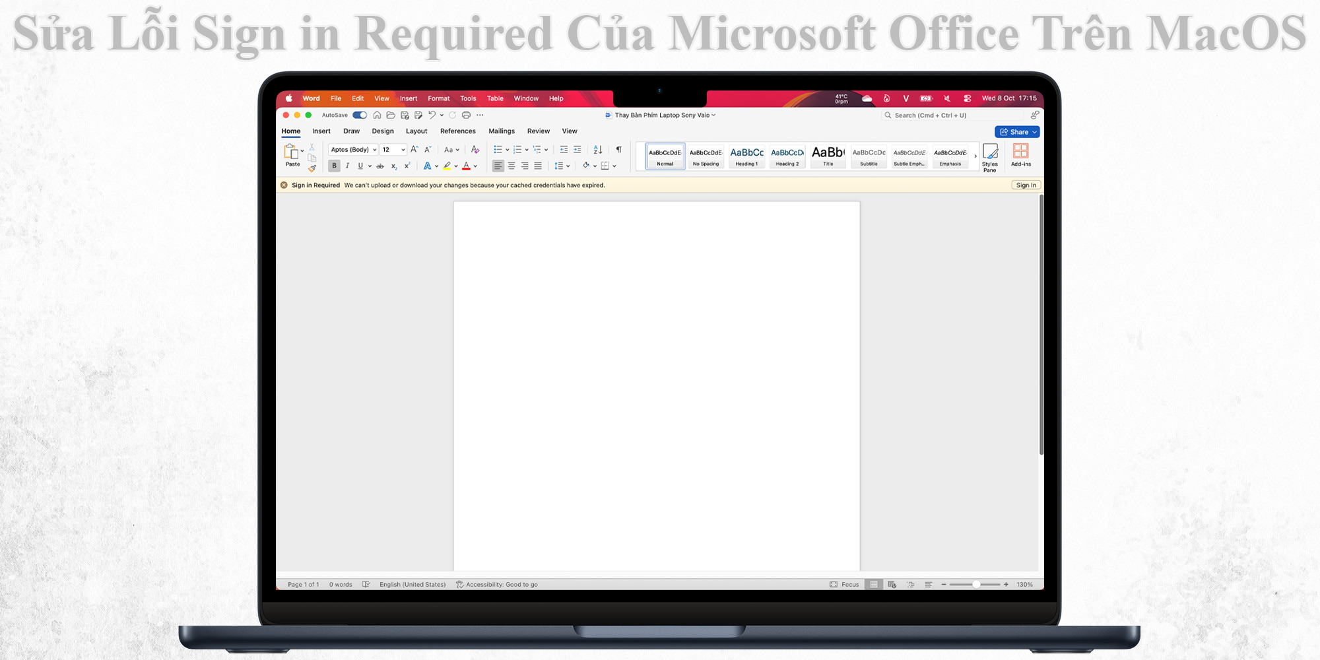The image size is (1320, 660).
Task: Toggle Focus mode in status bar
Action: [844, 585]
